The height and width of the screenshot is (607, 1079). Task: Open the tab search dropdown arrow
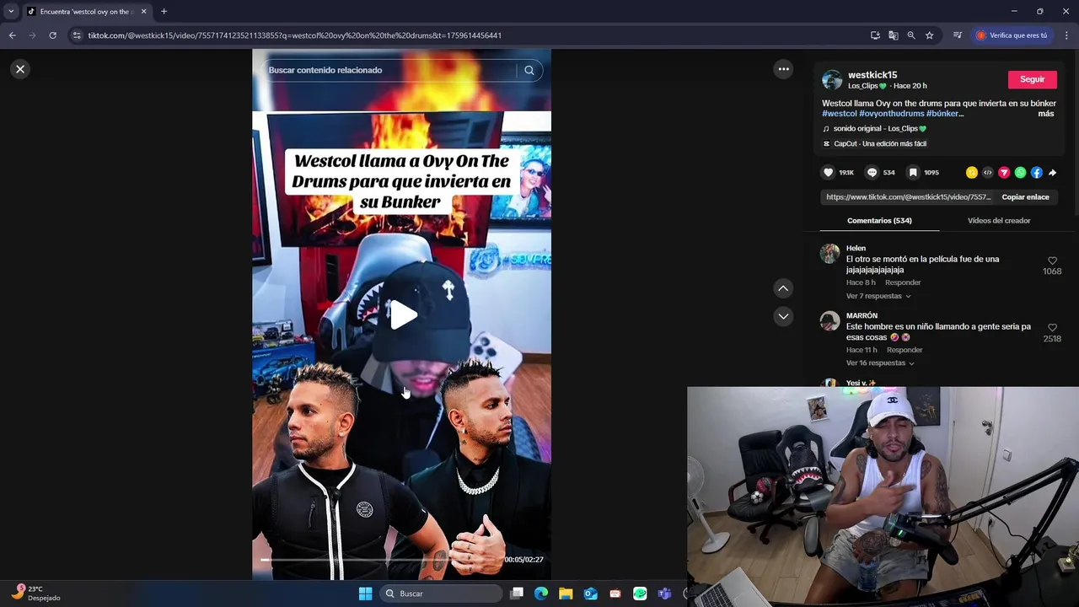[x=11, y=12]
